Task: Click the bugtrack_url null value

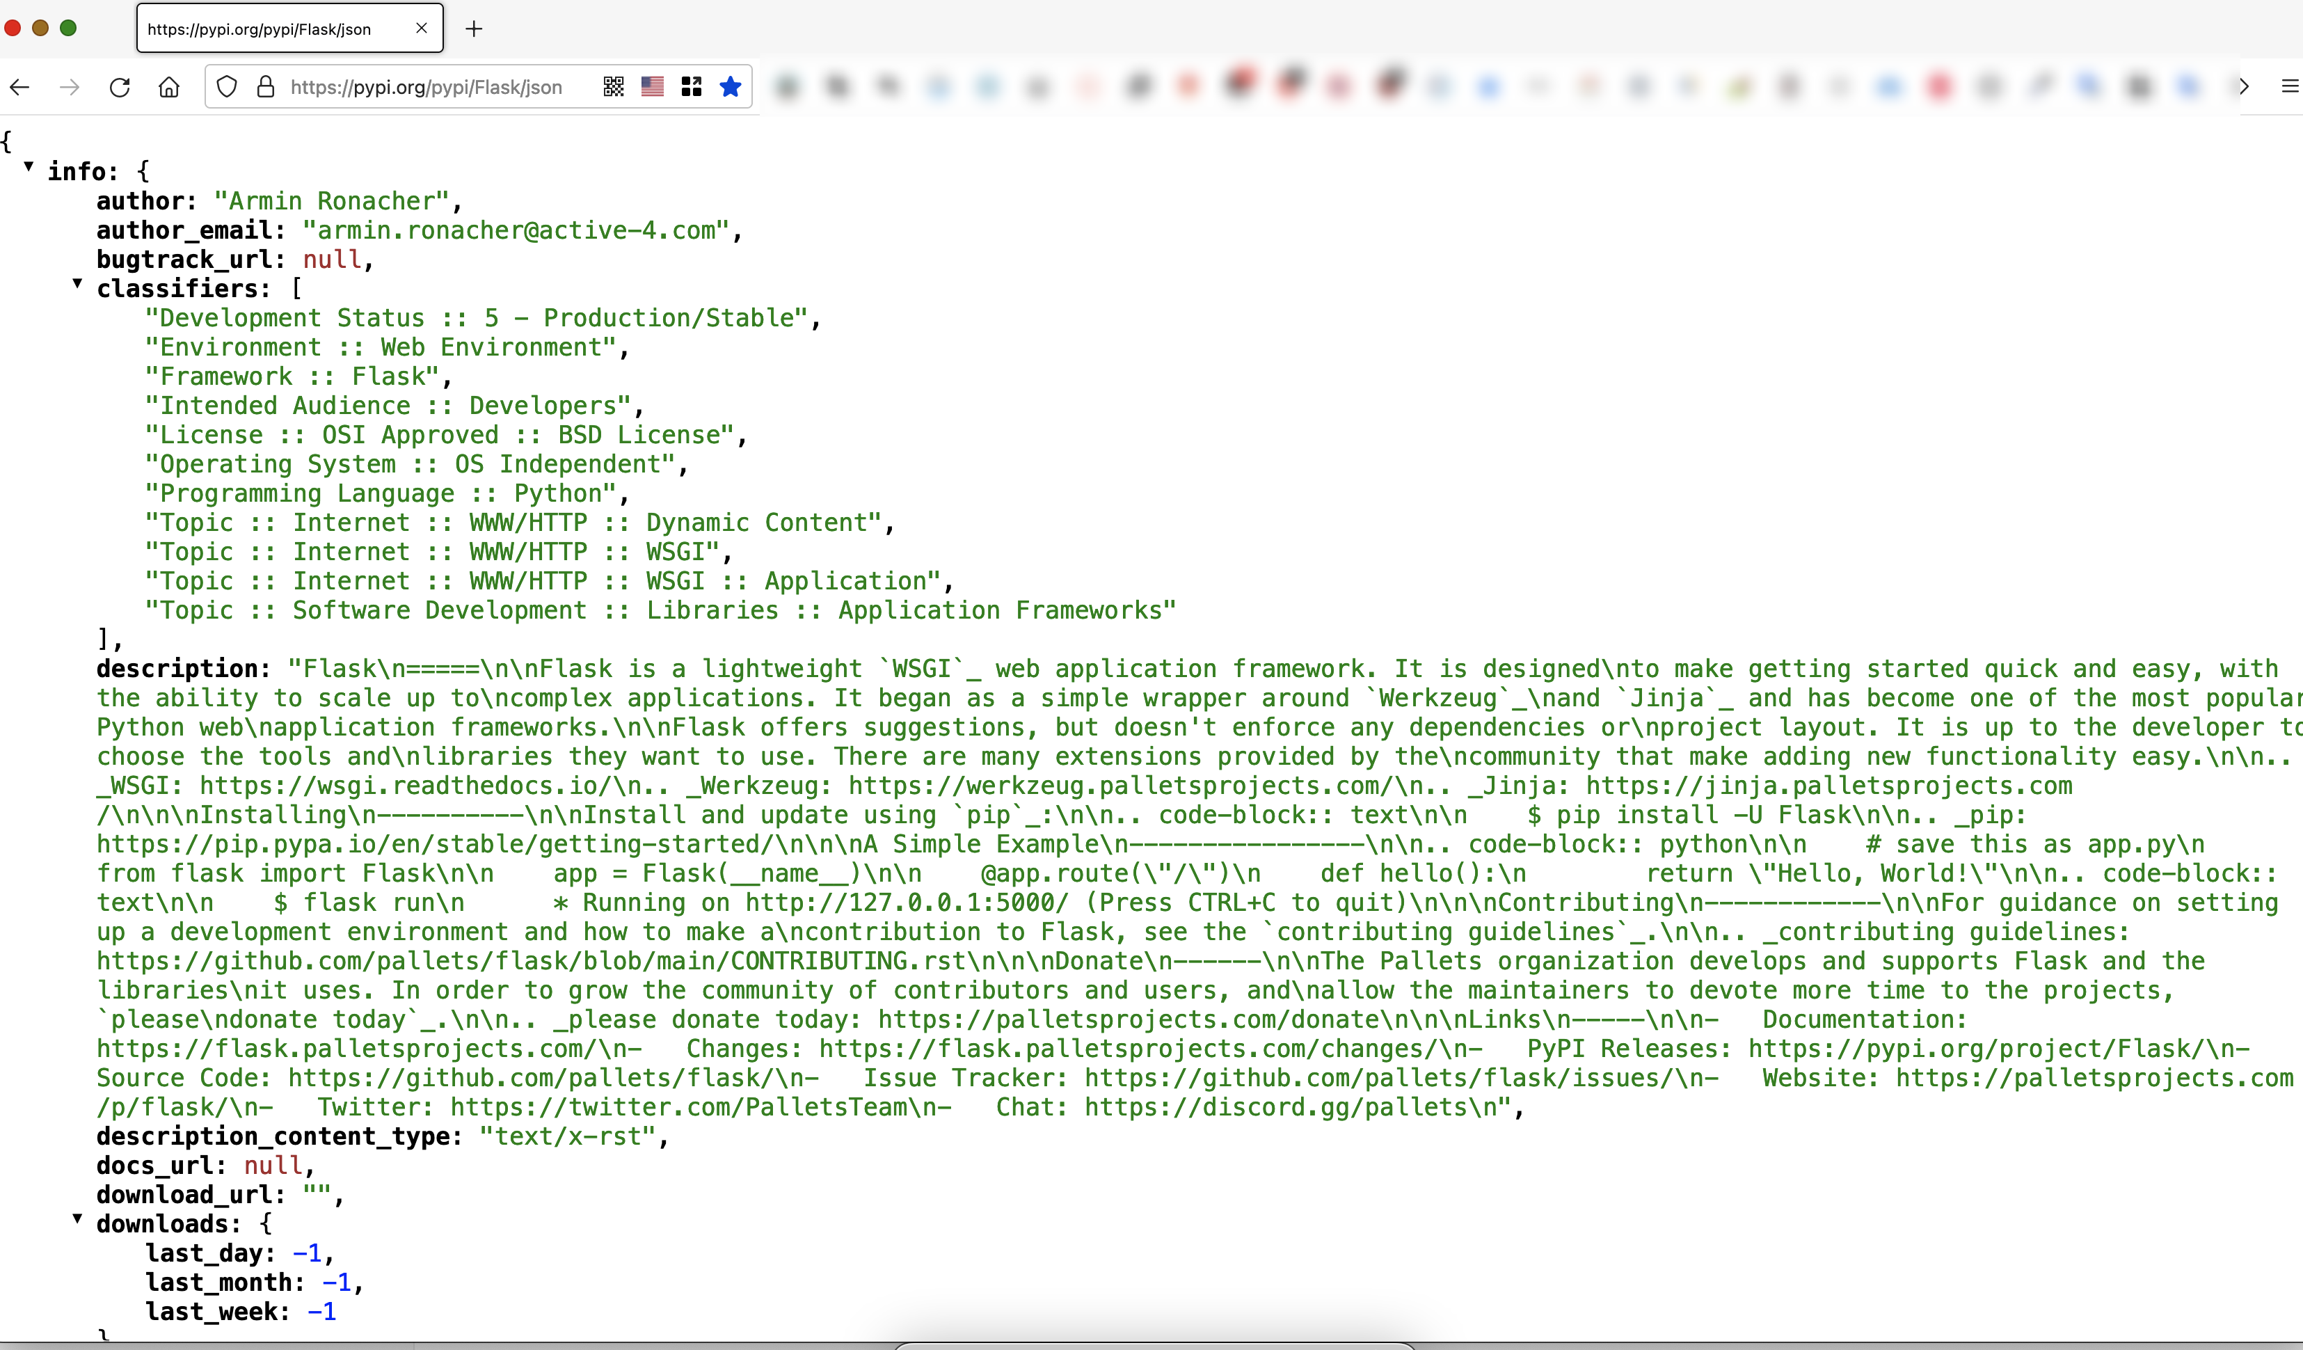Action: coord(333,260)
